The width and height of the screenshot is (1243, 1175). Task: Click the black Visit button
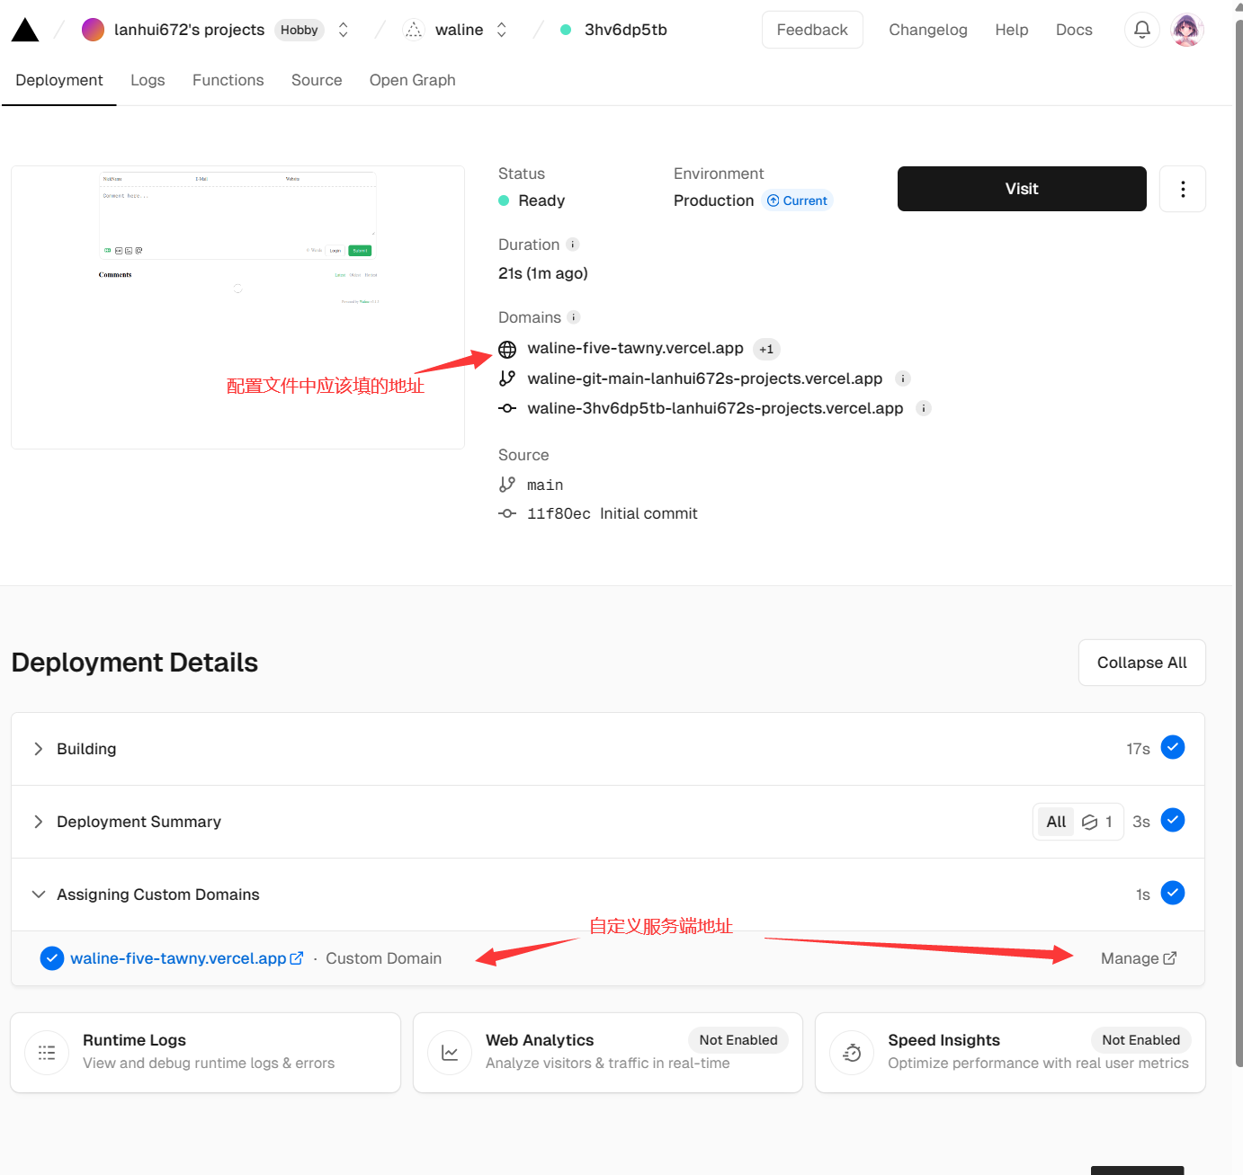pyautogui.click(x=1021, y=189)
